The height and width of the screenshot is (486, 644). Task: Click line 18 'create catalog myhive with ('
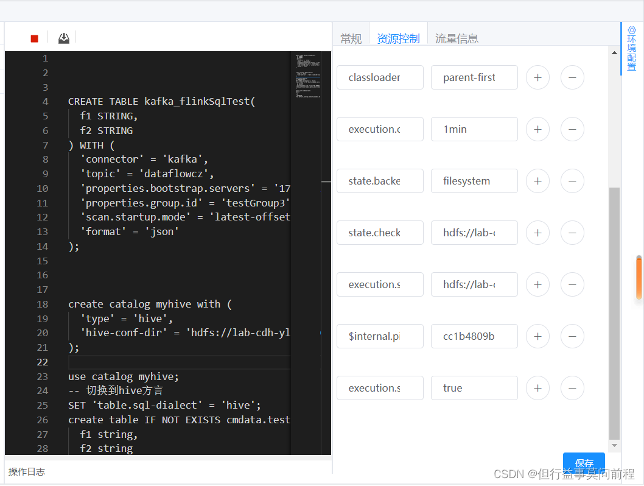click(150, 304)
